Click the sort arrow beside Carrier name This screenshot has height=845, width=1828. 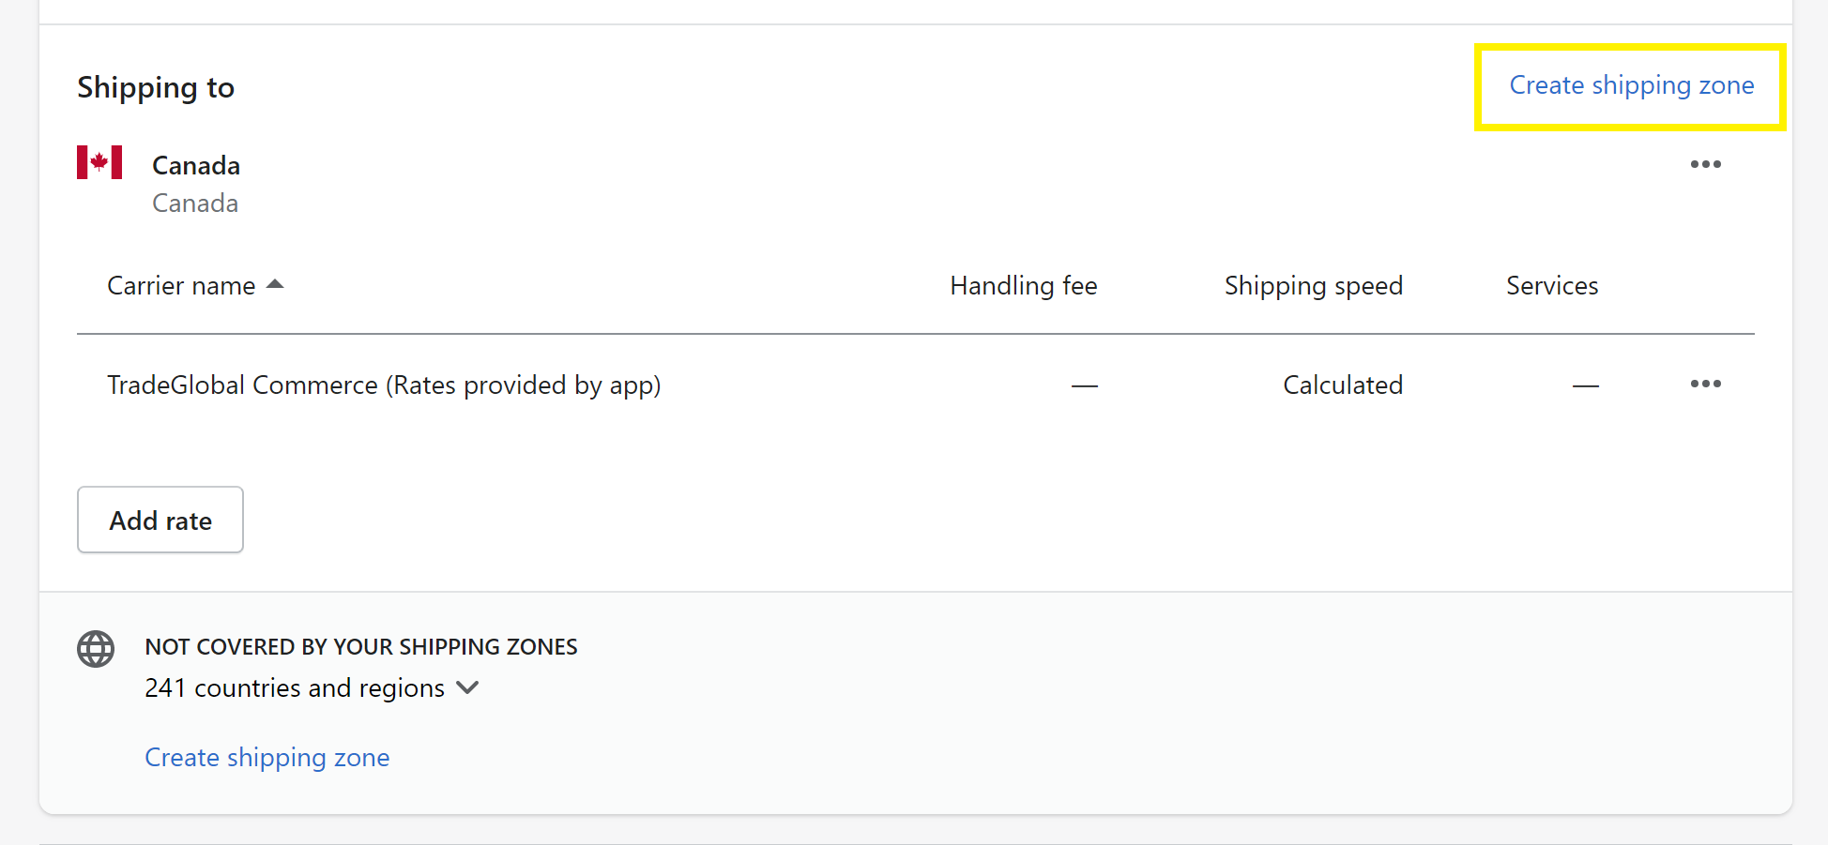pyautogui.click(x=275, y=284)
